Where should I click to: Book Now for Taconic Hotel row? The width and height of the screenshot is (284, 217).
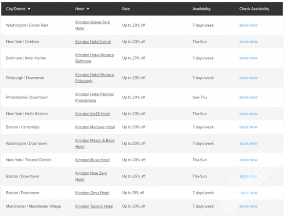coord(248,207)
